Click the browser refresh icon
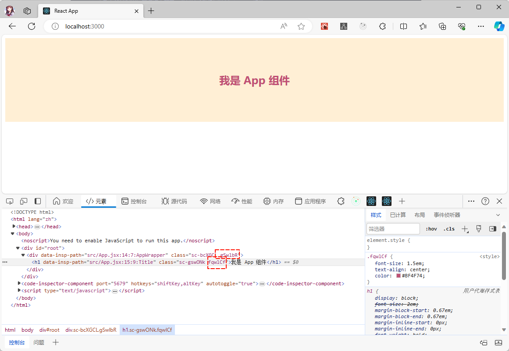This screenshot has height=351, width=509. [x=32, y=26]
